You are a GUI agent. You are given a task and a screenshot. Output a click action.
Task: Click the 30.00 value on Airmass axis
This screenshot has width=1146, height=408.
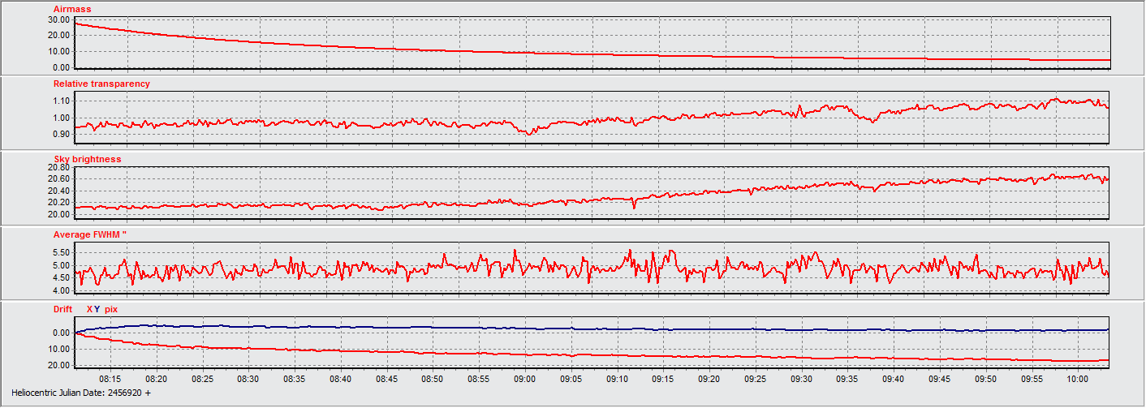(58, 19)
